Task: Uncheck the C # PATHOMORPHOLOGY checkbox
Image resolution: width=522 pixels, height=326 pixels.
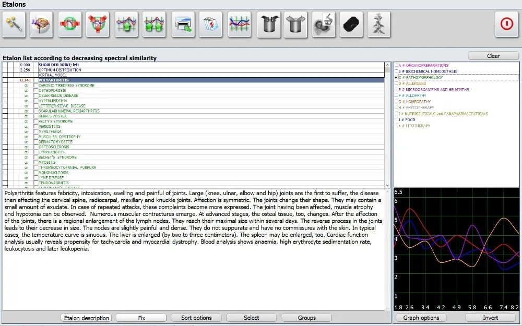Action: 397,78
